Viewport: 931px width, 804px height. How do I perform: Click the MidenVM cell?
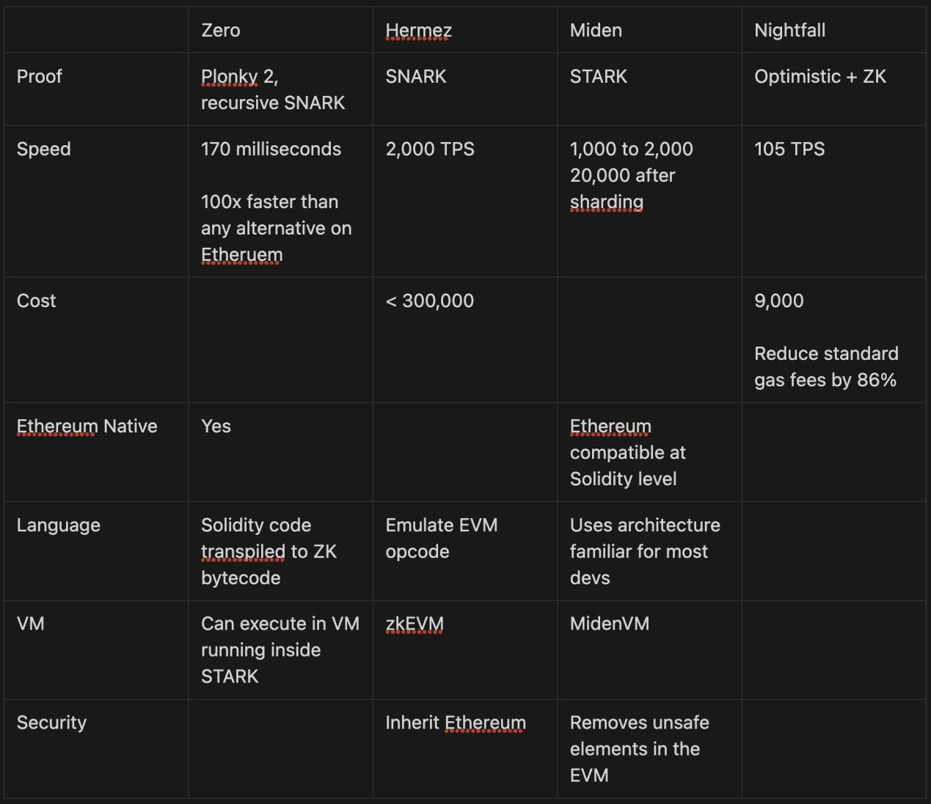coord(609,624)
